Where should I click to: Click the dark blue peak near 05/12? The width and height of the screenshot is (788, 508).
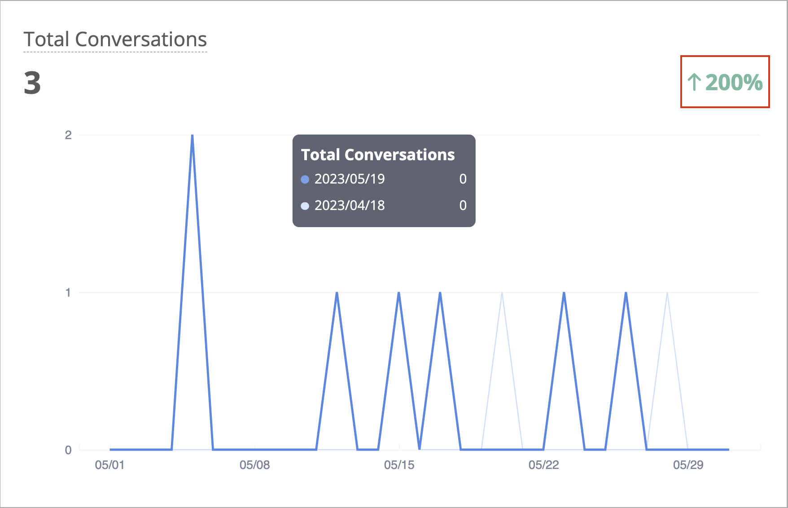337,293
